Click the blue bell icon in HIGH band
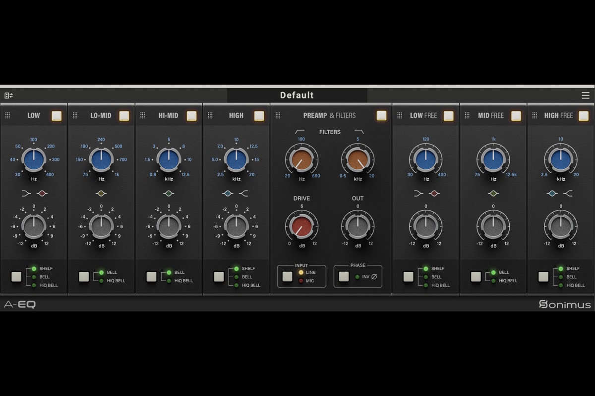The height and width of the screenshot is (396, 595). (x=228, y=194)
